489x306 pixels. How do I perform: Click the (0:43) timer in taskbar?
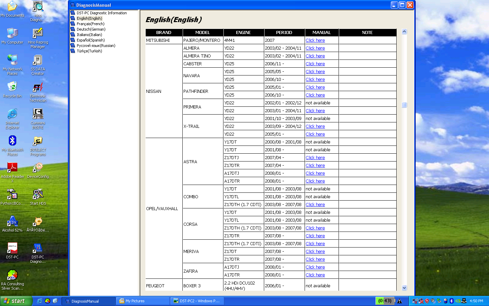(x=385, y=301)
